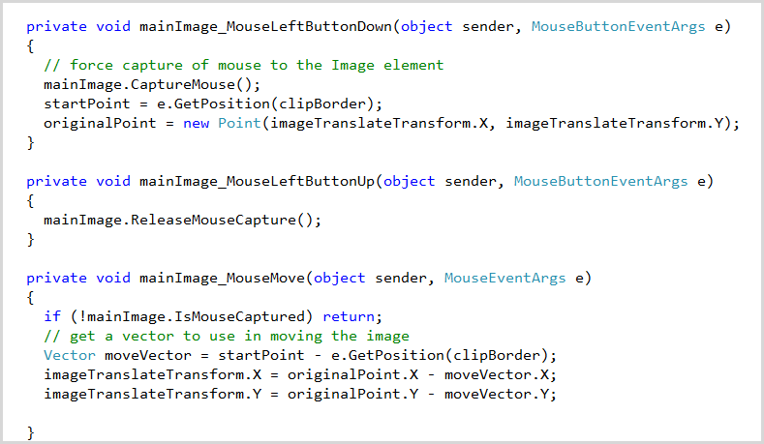The image size is (764, 444).
Task: Click the green comment about forcing mouse capture
Action: (x=244, y=65)
